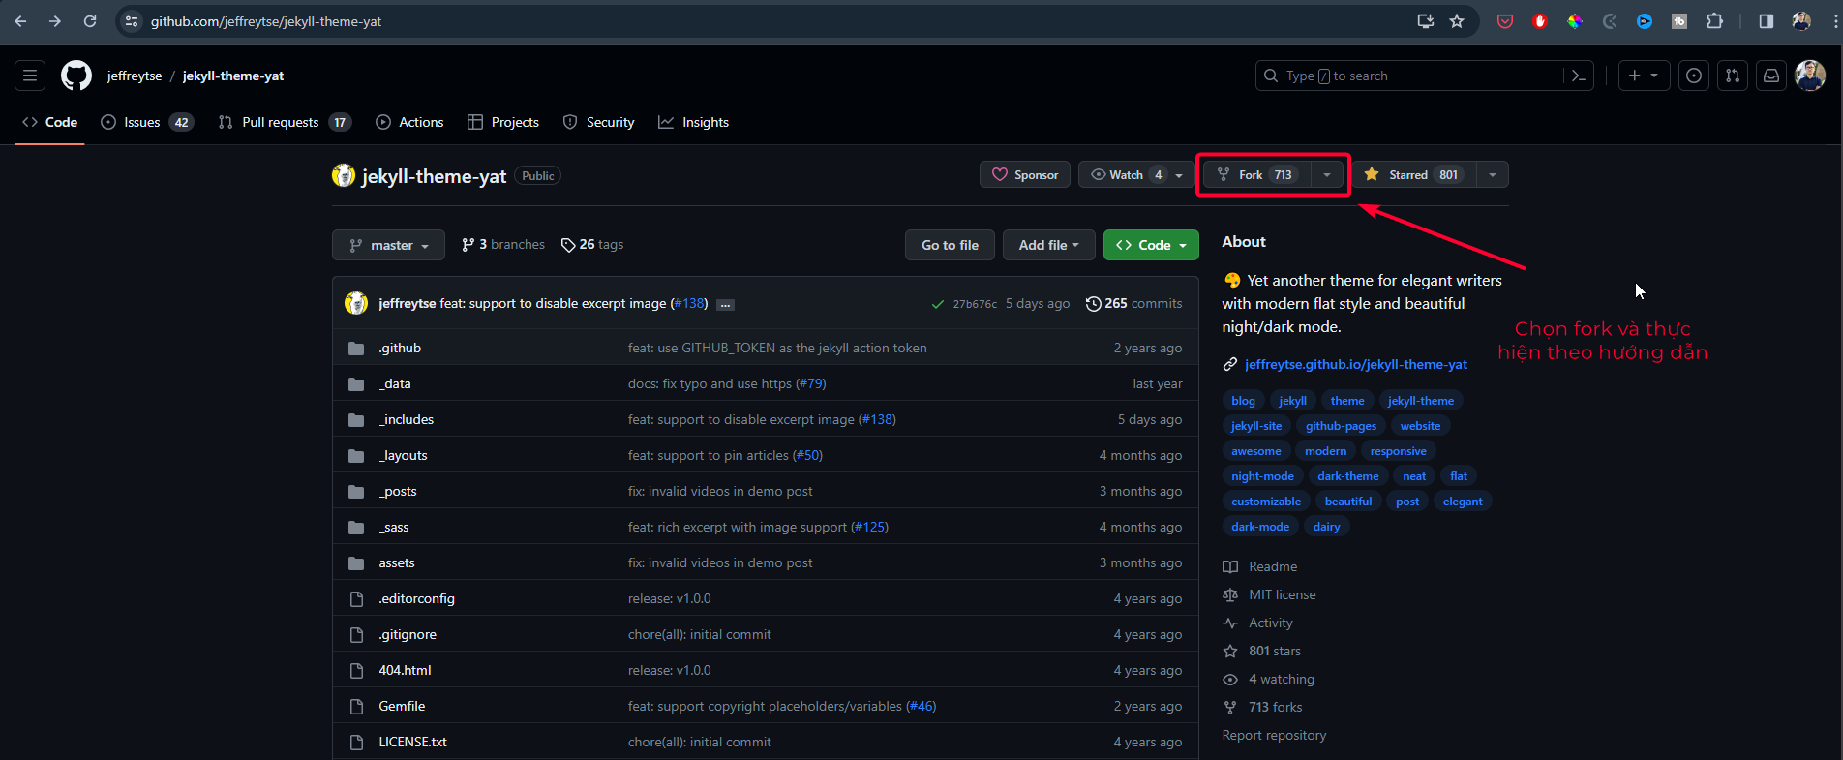Toggle the browser side panel icon

1767,21
